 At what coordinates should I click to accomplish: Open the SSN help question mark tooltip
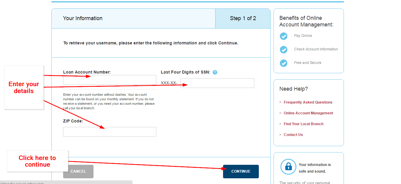215,72
